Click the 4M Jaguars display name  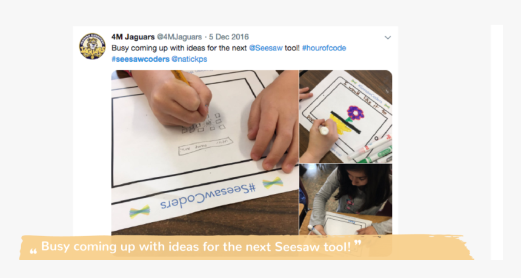pyautogui.click(x=133, y=36)
